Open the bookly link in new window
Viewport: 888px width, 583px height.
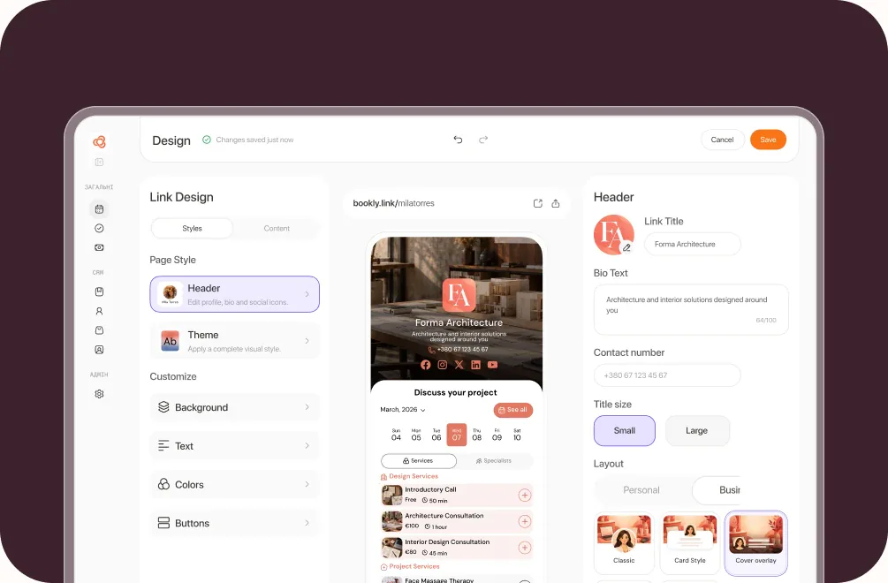pos(537,203)
